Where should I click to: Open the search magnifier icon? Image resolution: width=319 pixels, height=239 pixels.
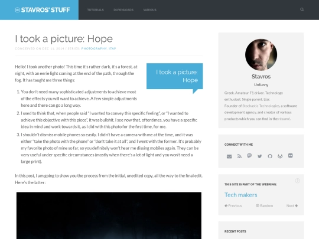coord(302,9)
